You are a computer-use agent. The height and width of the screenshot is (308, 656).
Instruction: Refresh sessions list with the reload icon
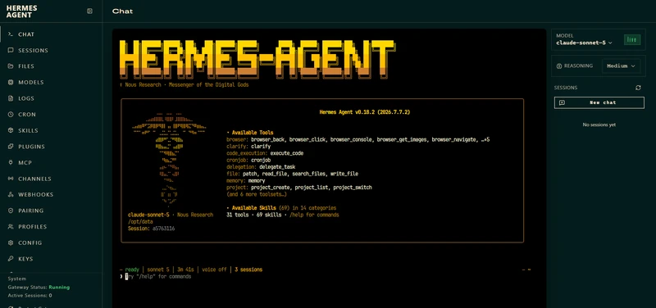point(638,88)
